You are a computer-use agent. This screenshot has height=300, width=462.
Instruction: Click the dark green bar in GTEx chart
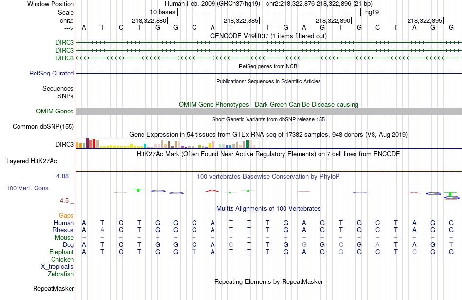(247, 144)
